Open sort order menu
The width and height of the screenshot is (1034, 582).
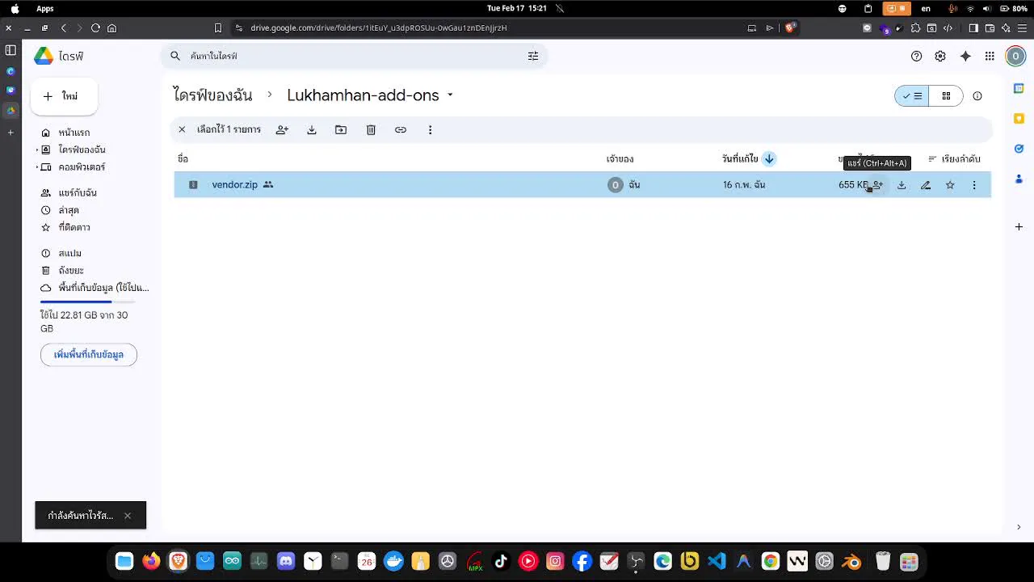tap(954, 158)
